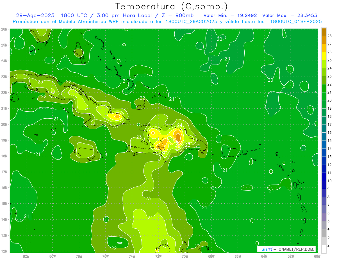337x260 pixels.
Task: Click the 80W longitude axis label
Action: tap(53, 256)
